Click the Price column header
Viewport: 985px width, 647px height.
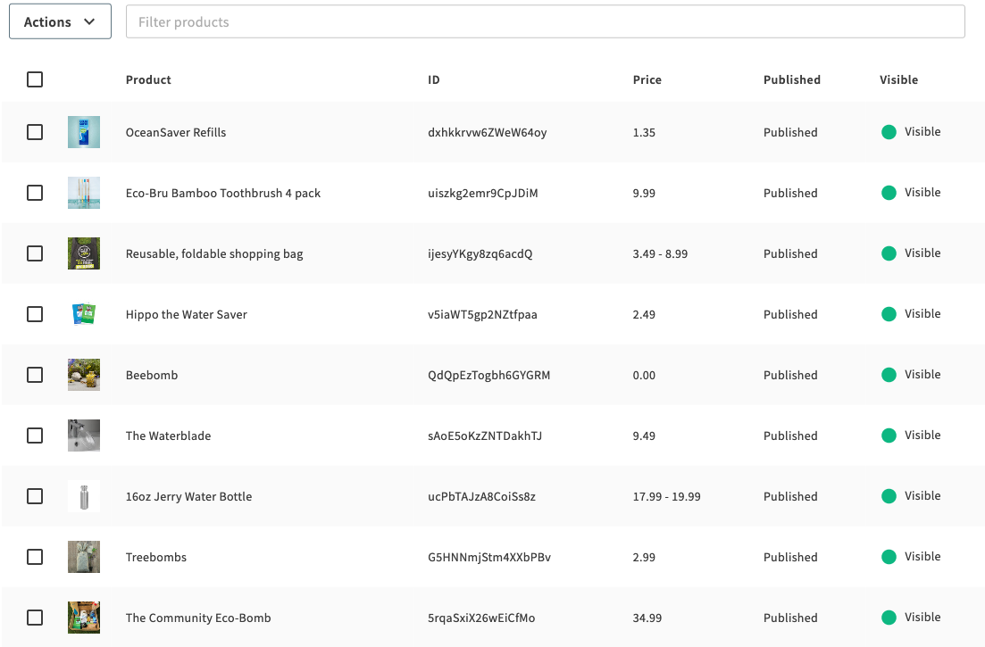[647, 79]
